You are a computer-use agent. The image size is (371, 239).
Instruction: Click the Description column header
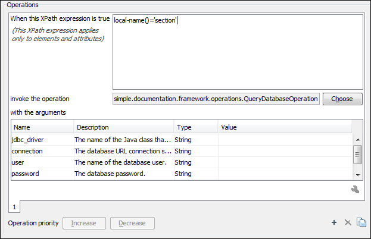pos(123,127)
